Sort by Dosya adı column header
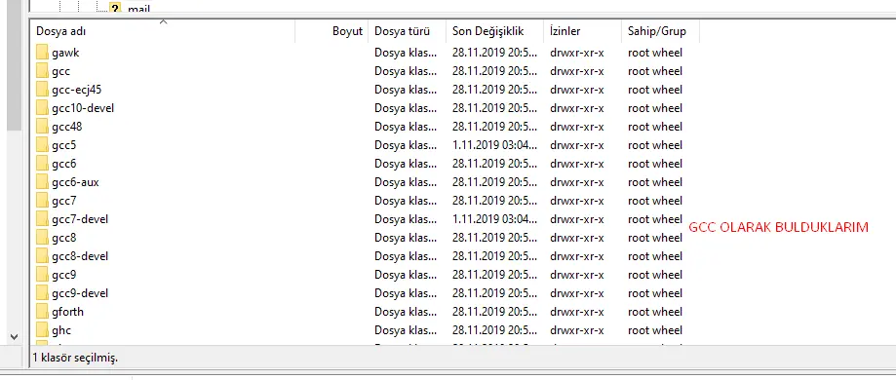The height and width of the screenshot is (380, 896). tap(162, 31)
